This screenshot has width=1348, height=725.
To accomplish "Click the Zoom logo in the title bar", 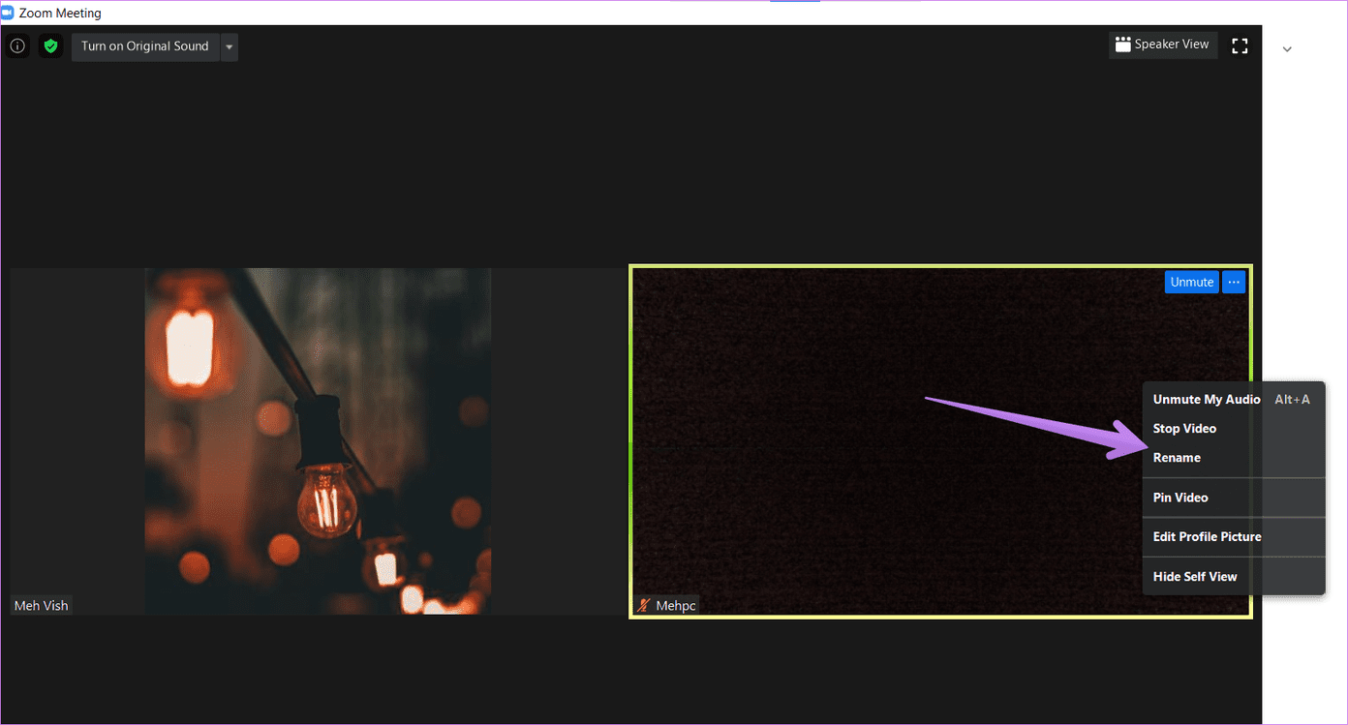I will [9, 13].
